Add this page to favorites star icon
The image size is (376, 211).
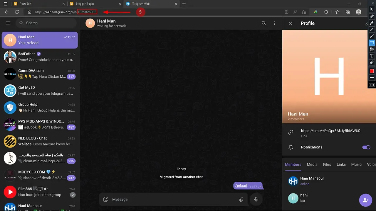coord(304,12)
